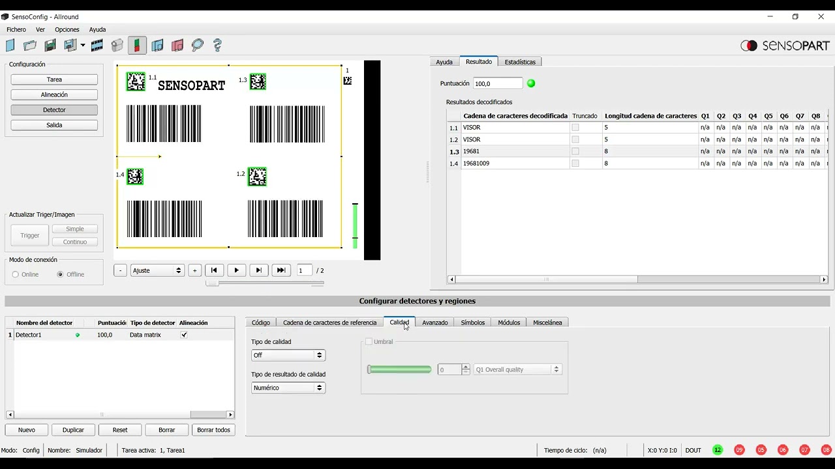Click the question mark help icon
Image resolution: width=835 pixels, height=469 pixels.
pos(218,45)
